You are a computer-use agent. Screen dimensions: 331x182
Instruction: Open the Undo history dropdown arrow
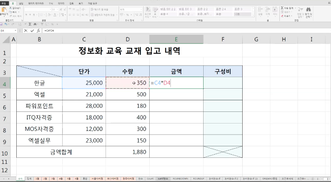click(x=9, y=24)
